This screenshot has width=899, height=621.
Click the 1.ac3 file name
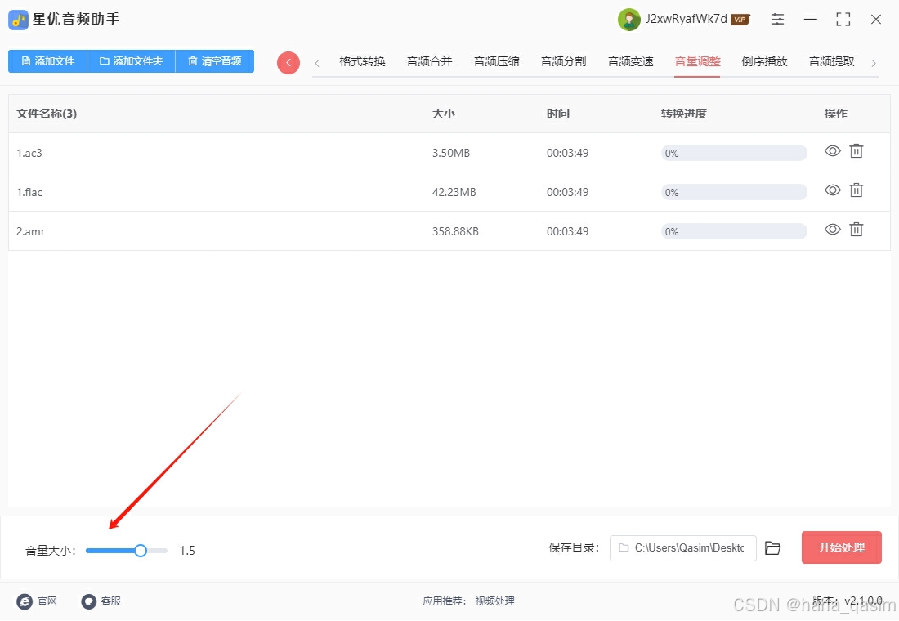click(29, 153)
